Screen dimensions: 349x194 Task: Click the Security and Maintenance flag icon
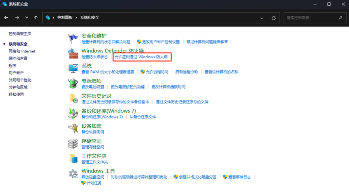73,38
